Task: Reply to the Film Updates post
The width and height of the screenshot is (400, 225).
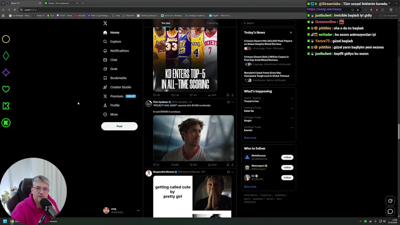Action: 156,165
